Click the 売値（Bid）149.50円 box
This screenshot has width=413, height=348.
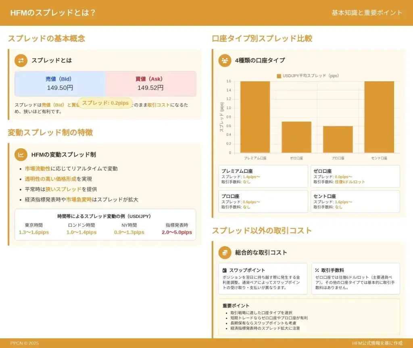click(x=60, y=84)
